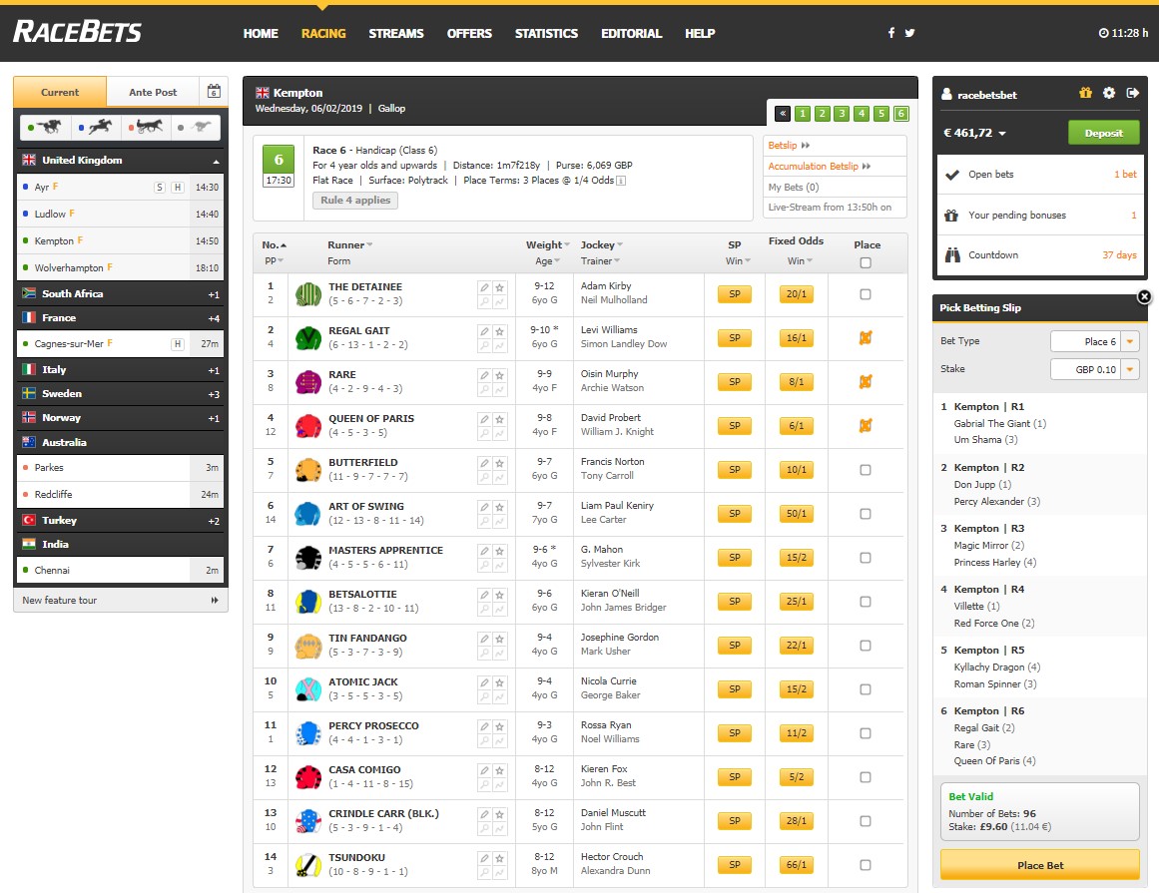Sort runners by the Weight column

548,245
